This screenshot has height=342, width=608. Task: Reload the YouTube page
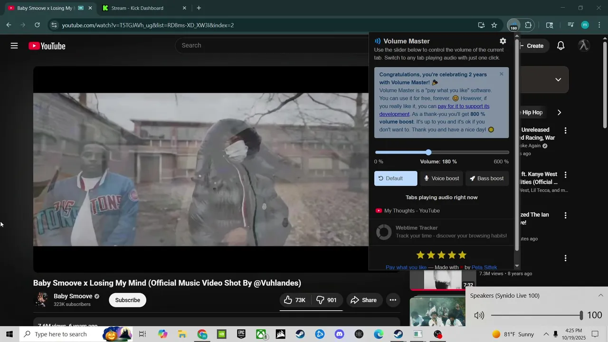[37, 25]
